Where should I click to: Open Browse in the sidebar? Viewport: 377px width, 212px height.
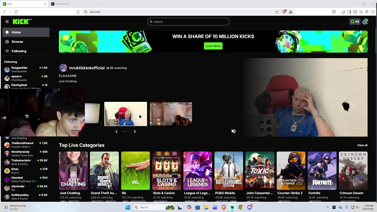tap(26, 42)
